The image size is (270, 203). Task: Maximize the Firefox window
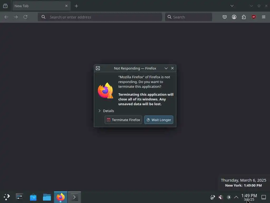point(259,6)
